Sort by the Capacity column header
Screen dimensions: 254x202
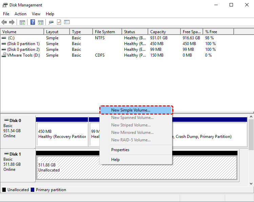[158, 32]
